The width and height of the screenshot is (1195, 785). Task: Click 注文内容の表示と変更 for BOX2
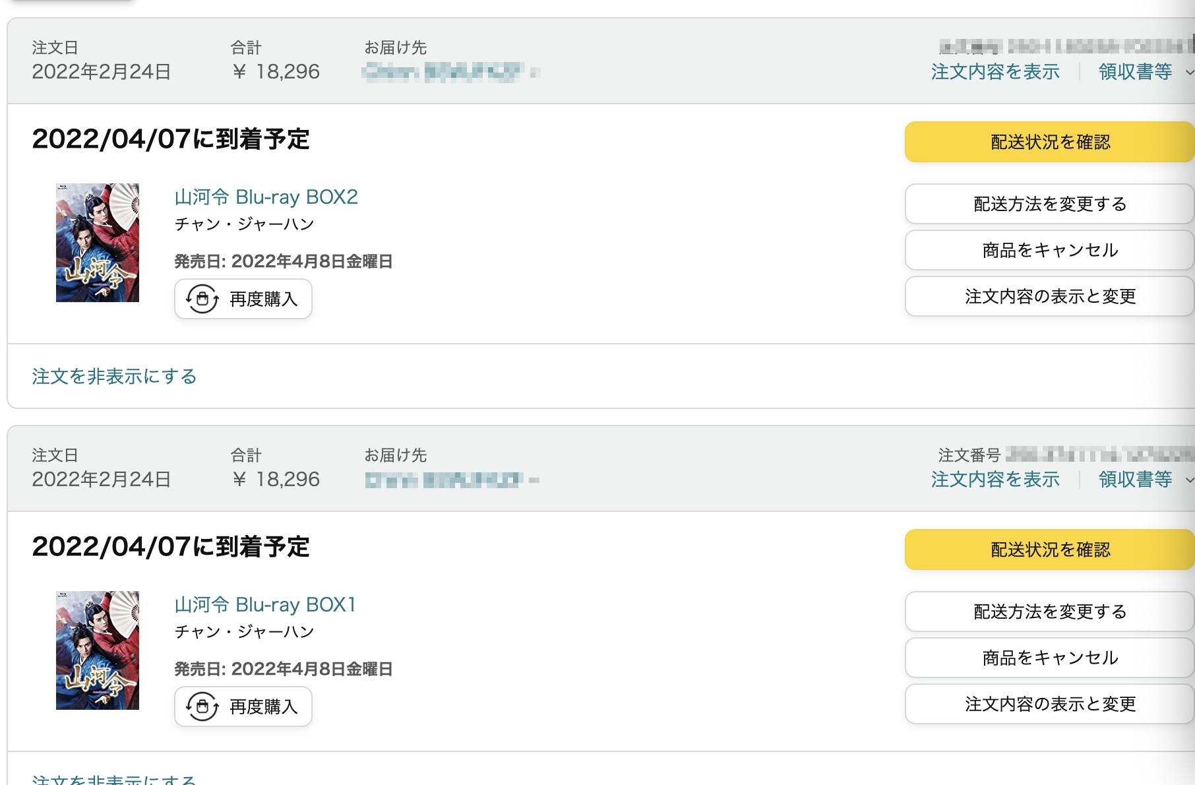click(x=1050, y=296)
